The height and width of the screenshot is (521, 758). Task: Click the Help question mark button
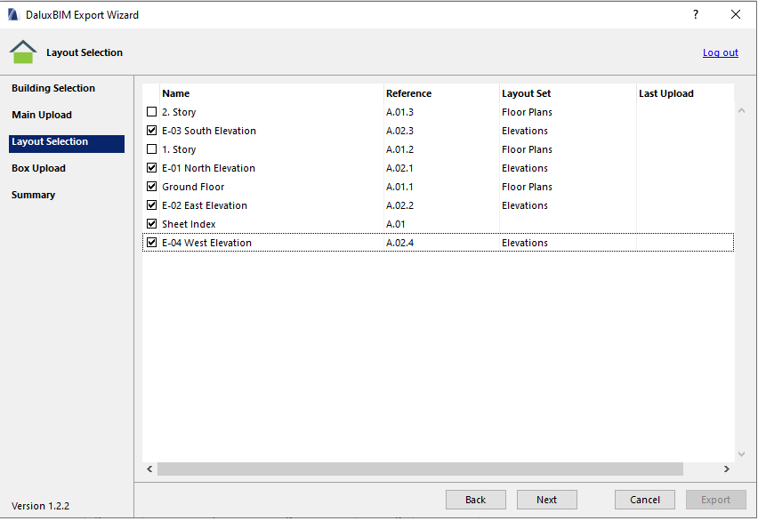tap(695, 15)
